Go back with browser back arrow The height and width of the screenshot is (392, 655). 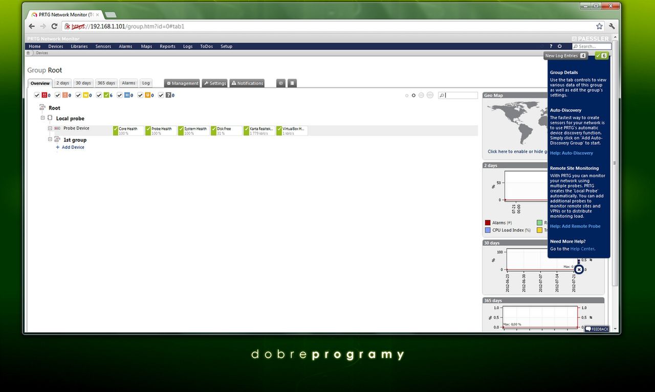click(x=32, y=26)
